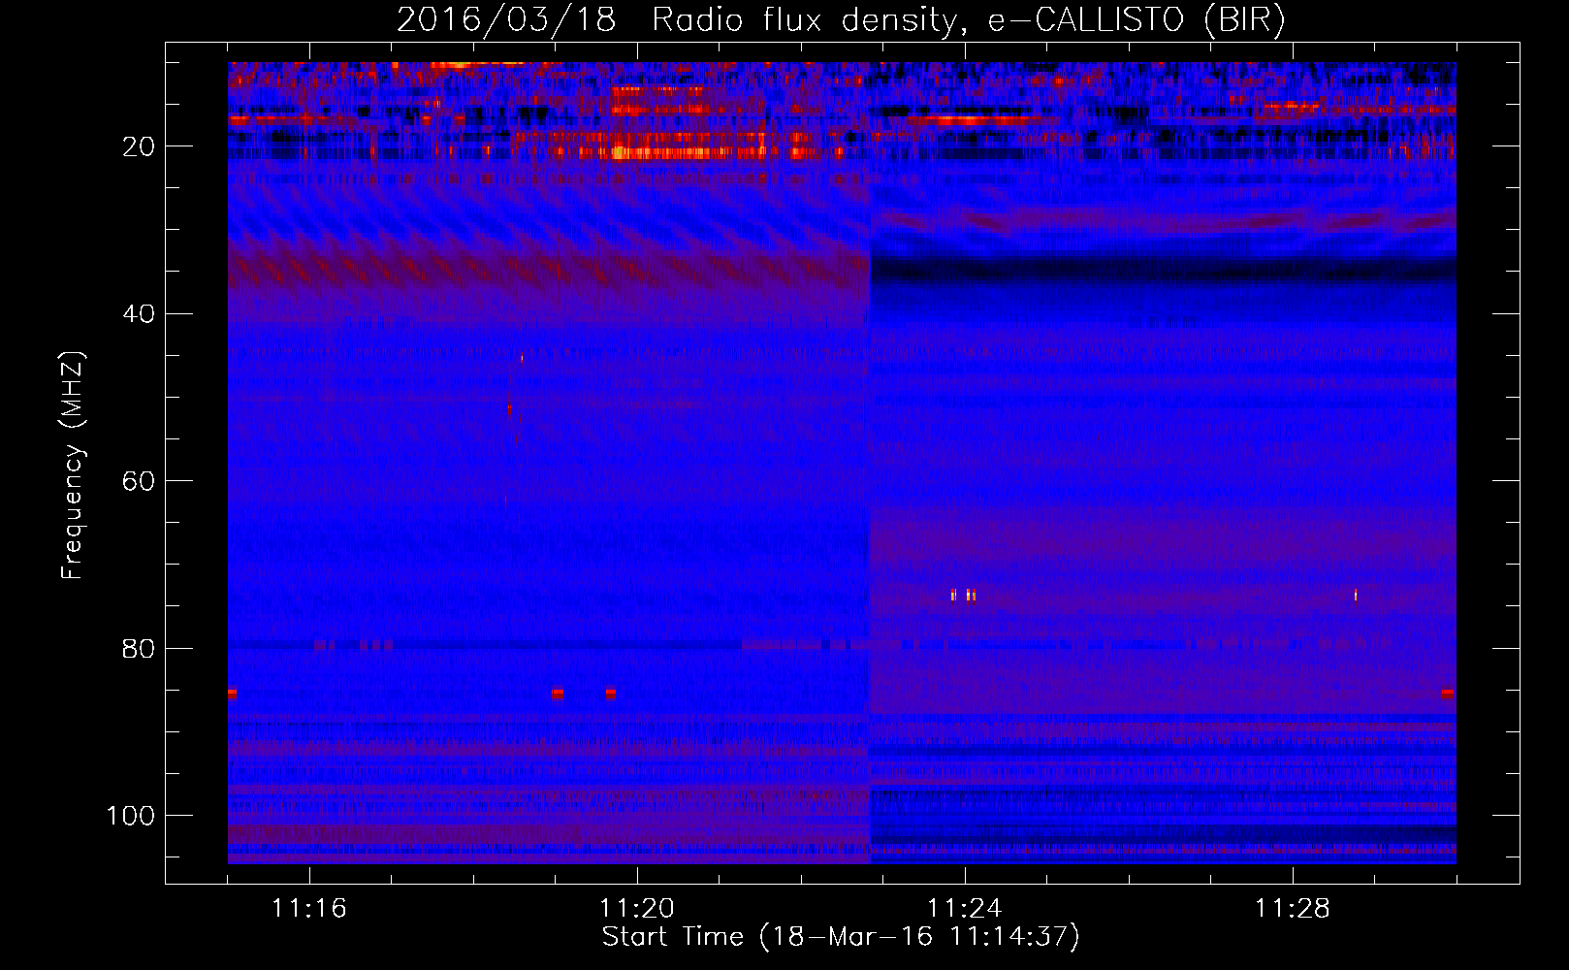
Task: Click the '80' frequency tick label
Action: [139, 649]
